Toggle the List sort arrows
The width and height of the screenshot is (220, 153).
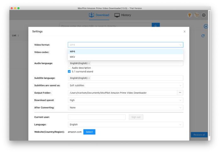click(x=18, y=36)
